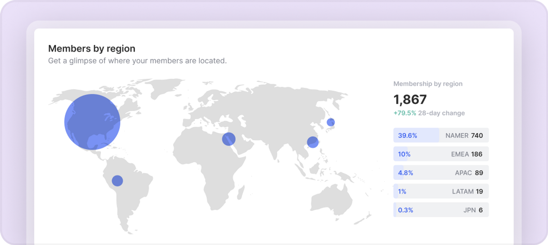Select the EMEA bubble near Egypt
This screenshot has height=245, width=548.
229,139
